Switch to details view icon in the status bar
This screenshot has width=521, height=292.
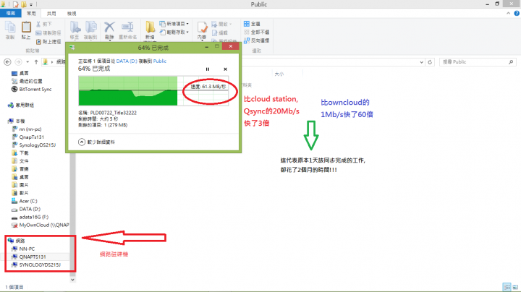pos(507,287)
